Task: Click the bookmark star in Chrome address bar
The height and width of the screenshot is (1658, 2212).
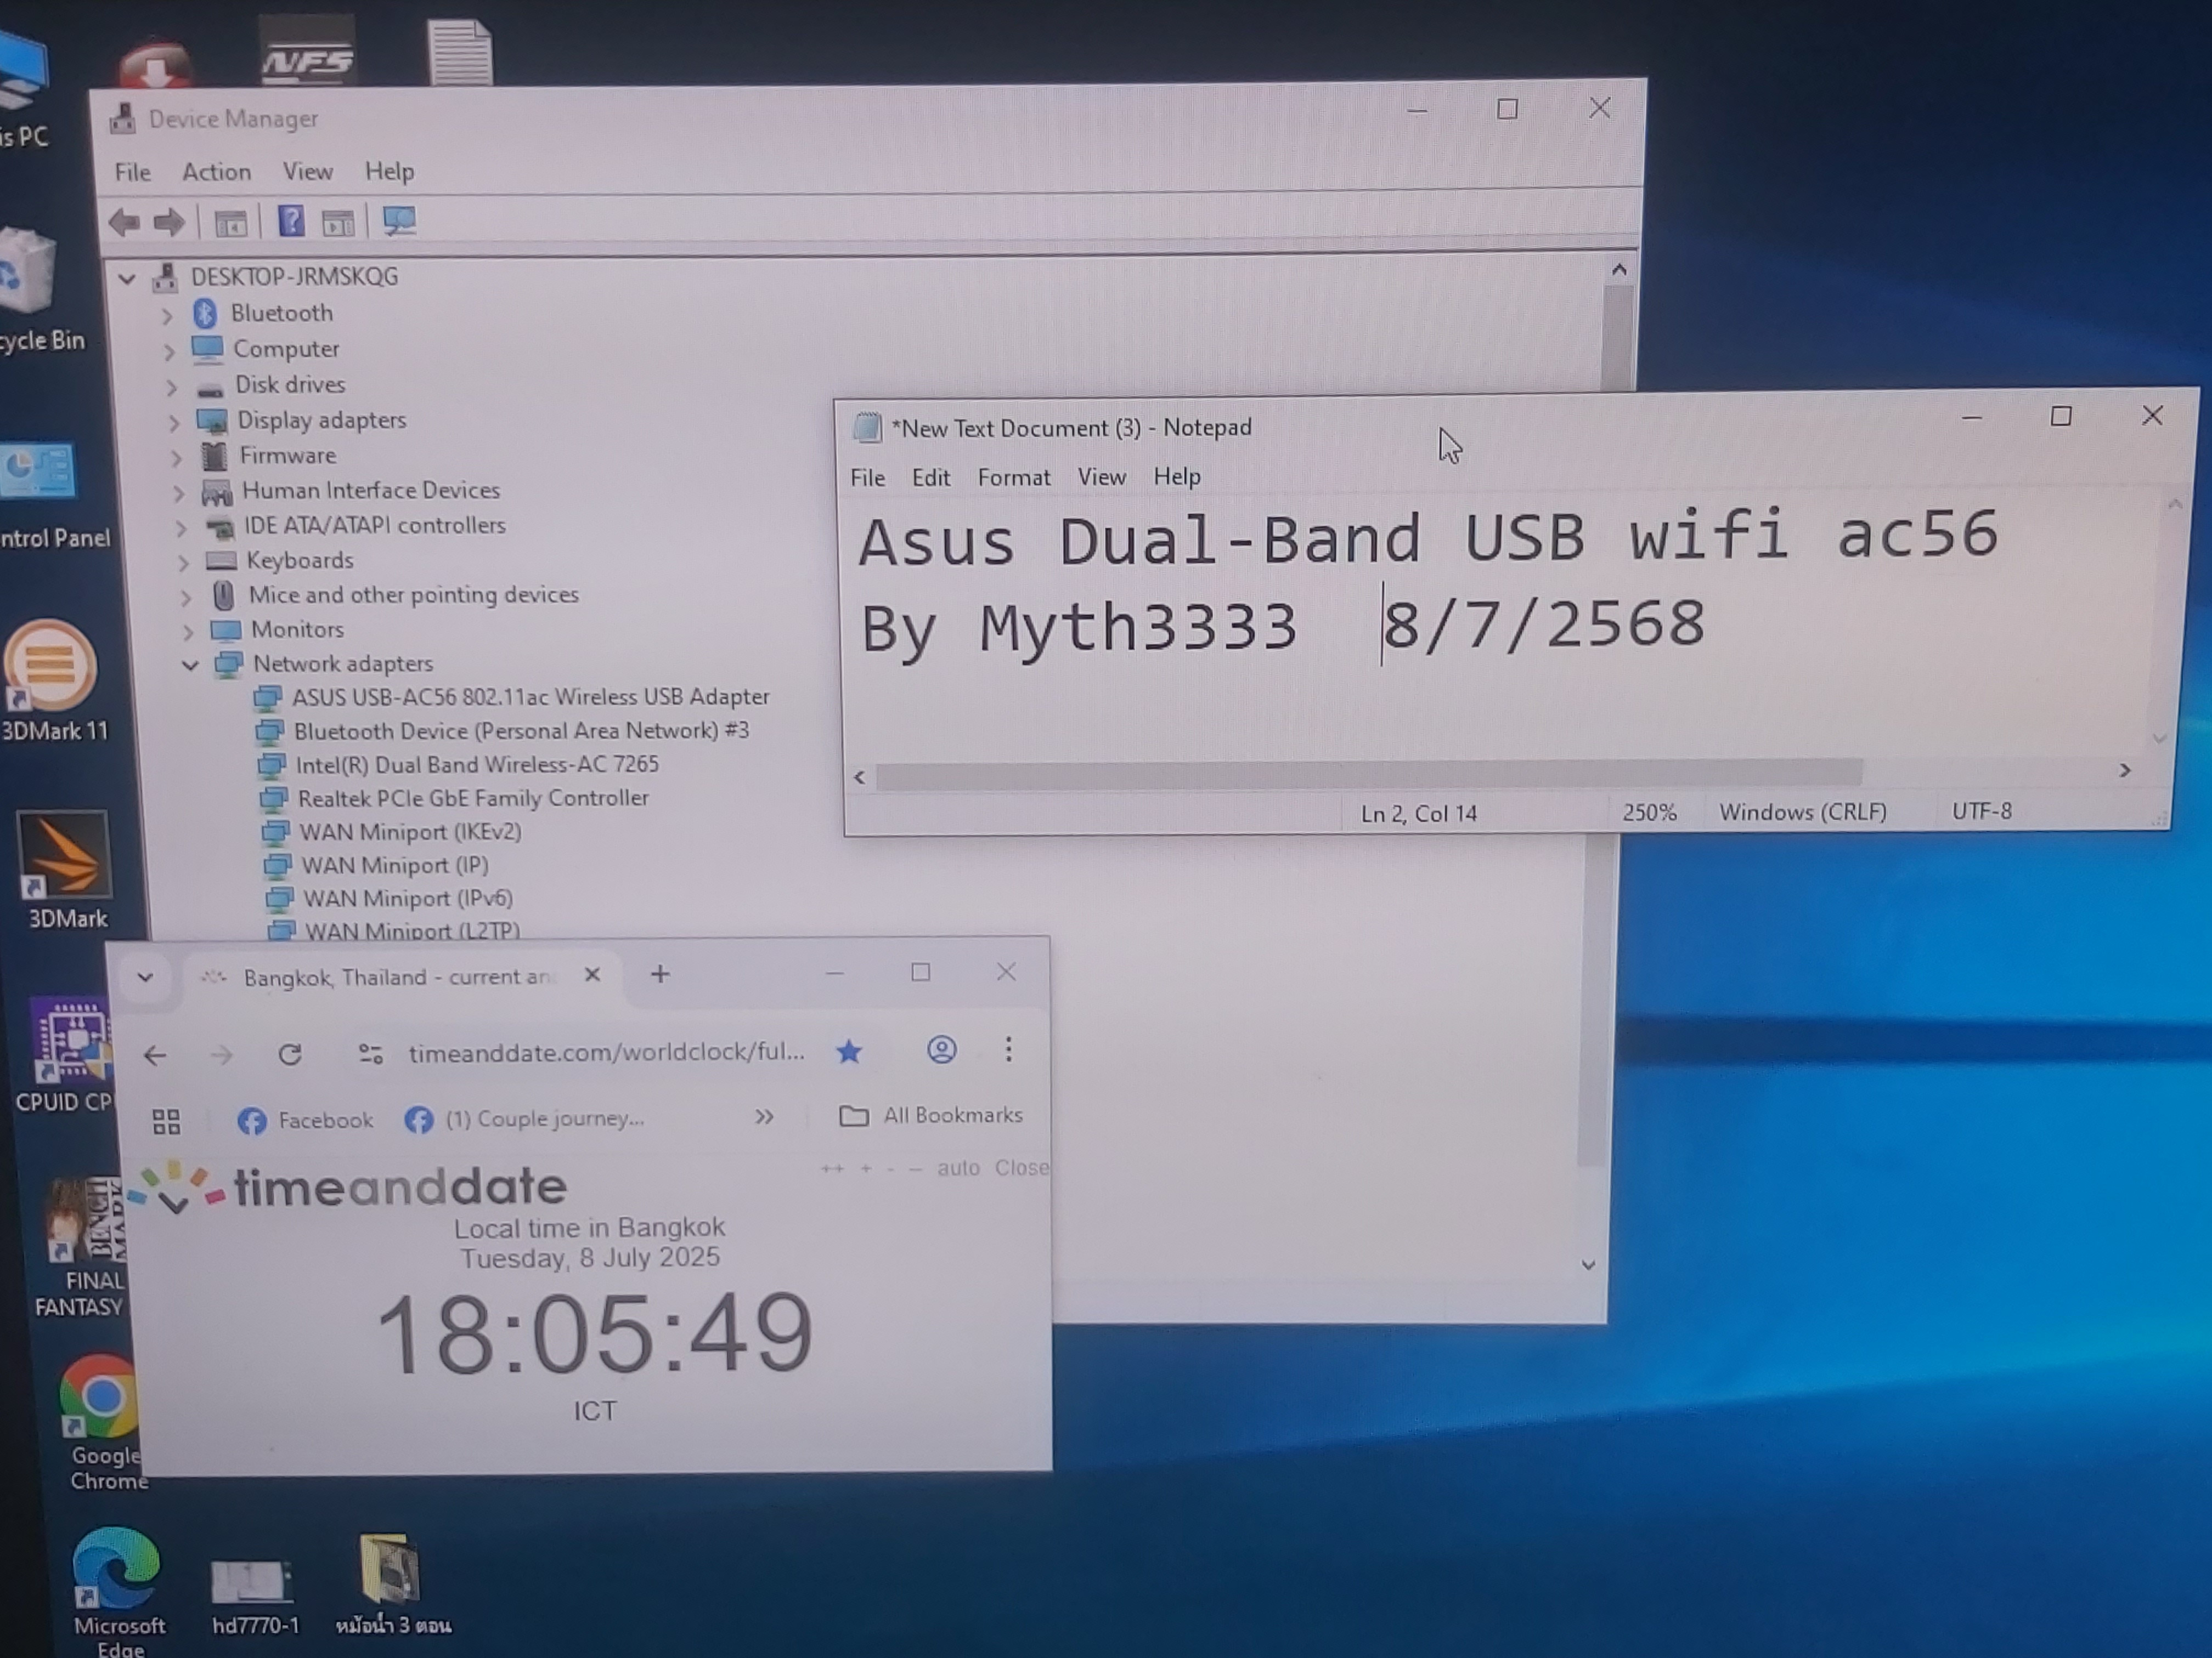Action: pos(849,1052)
